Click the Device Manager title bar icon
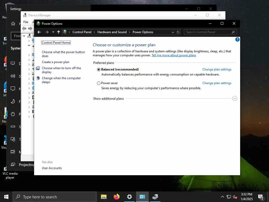269x202 pixels. click(x=25, y=15)
